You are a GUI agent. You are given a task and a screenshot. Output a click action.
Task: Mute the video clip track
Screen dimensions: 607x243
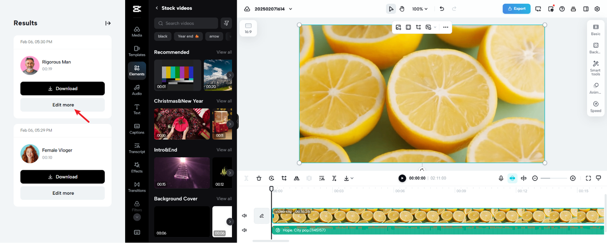point(244,216)
